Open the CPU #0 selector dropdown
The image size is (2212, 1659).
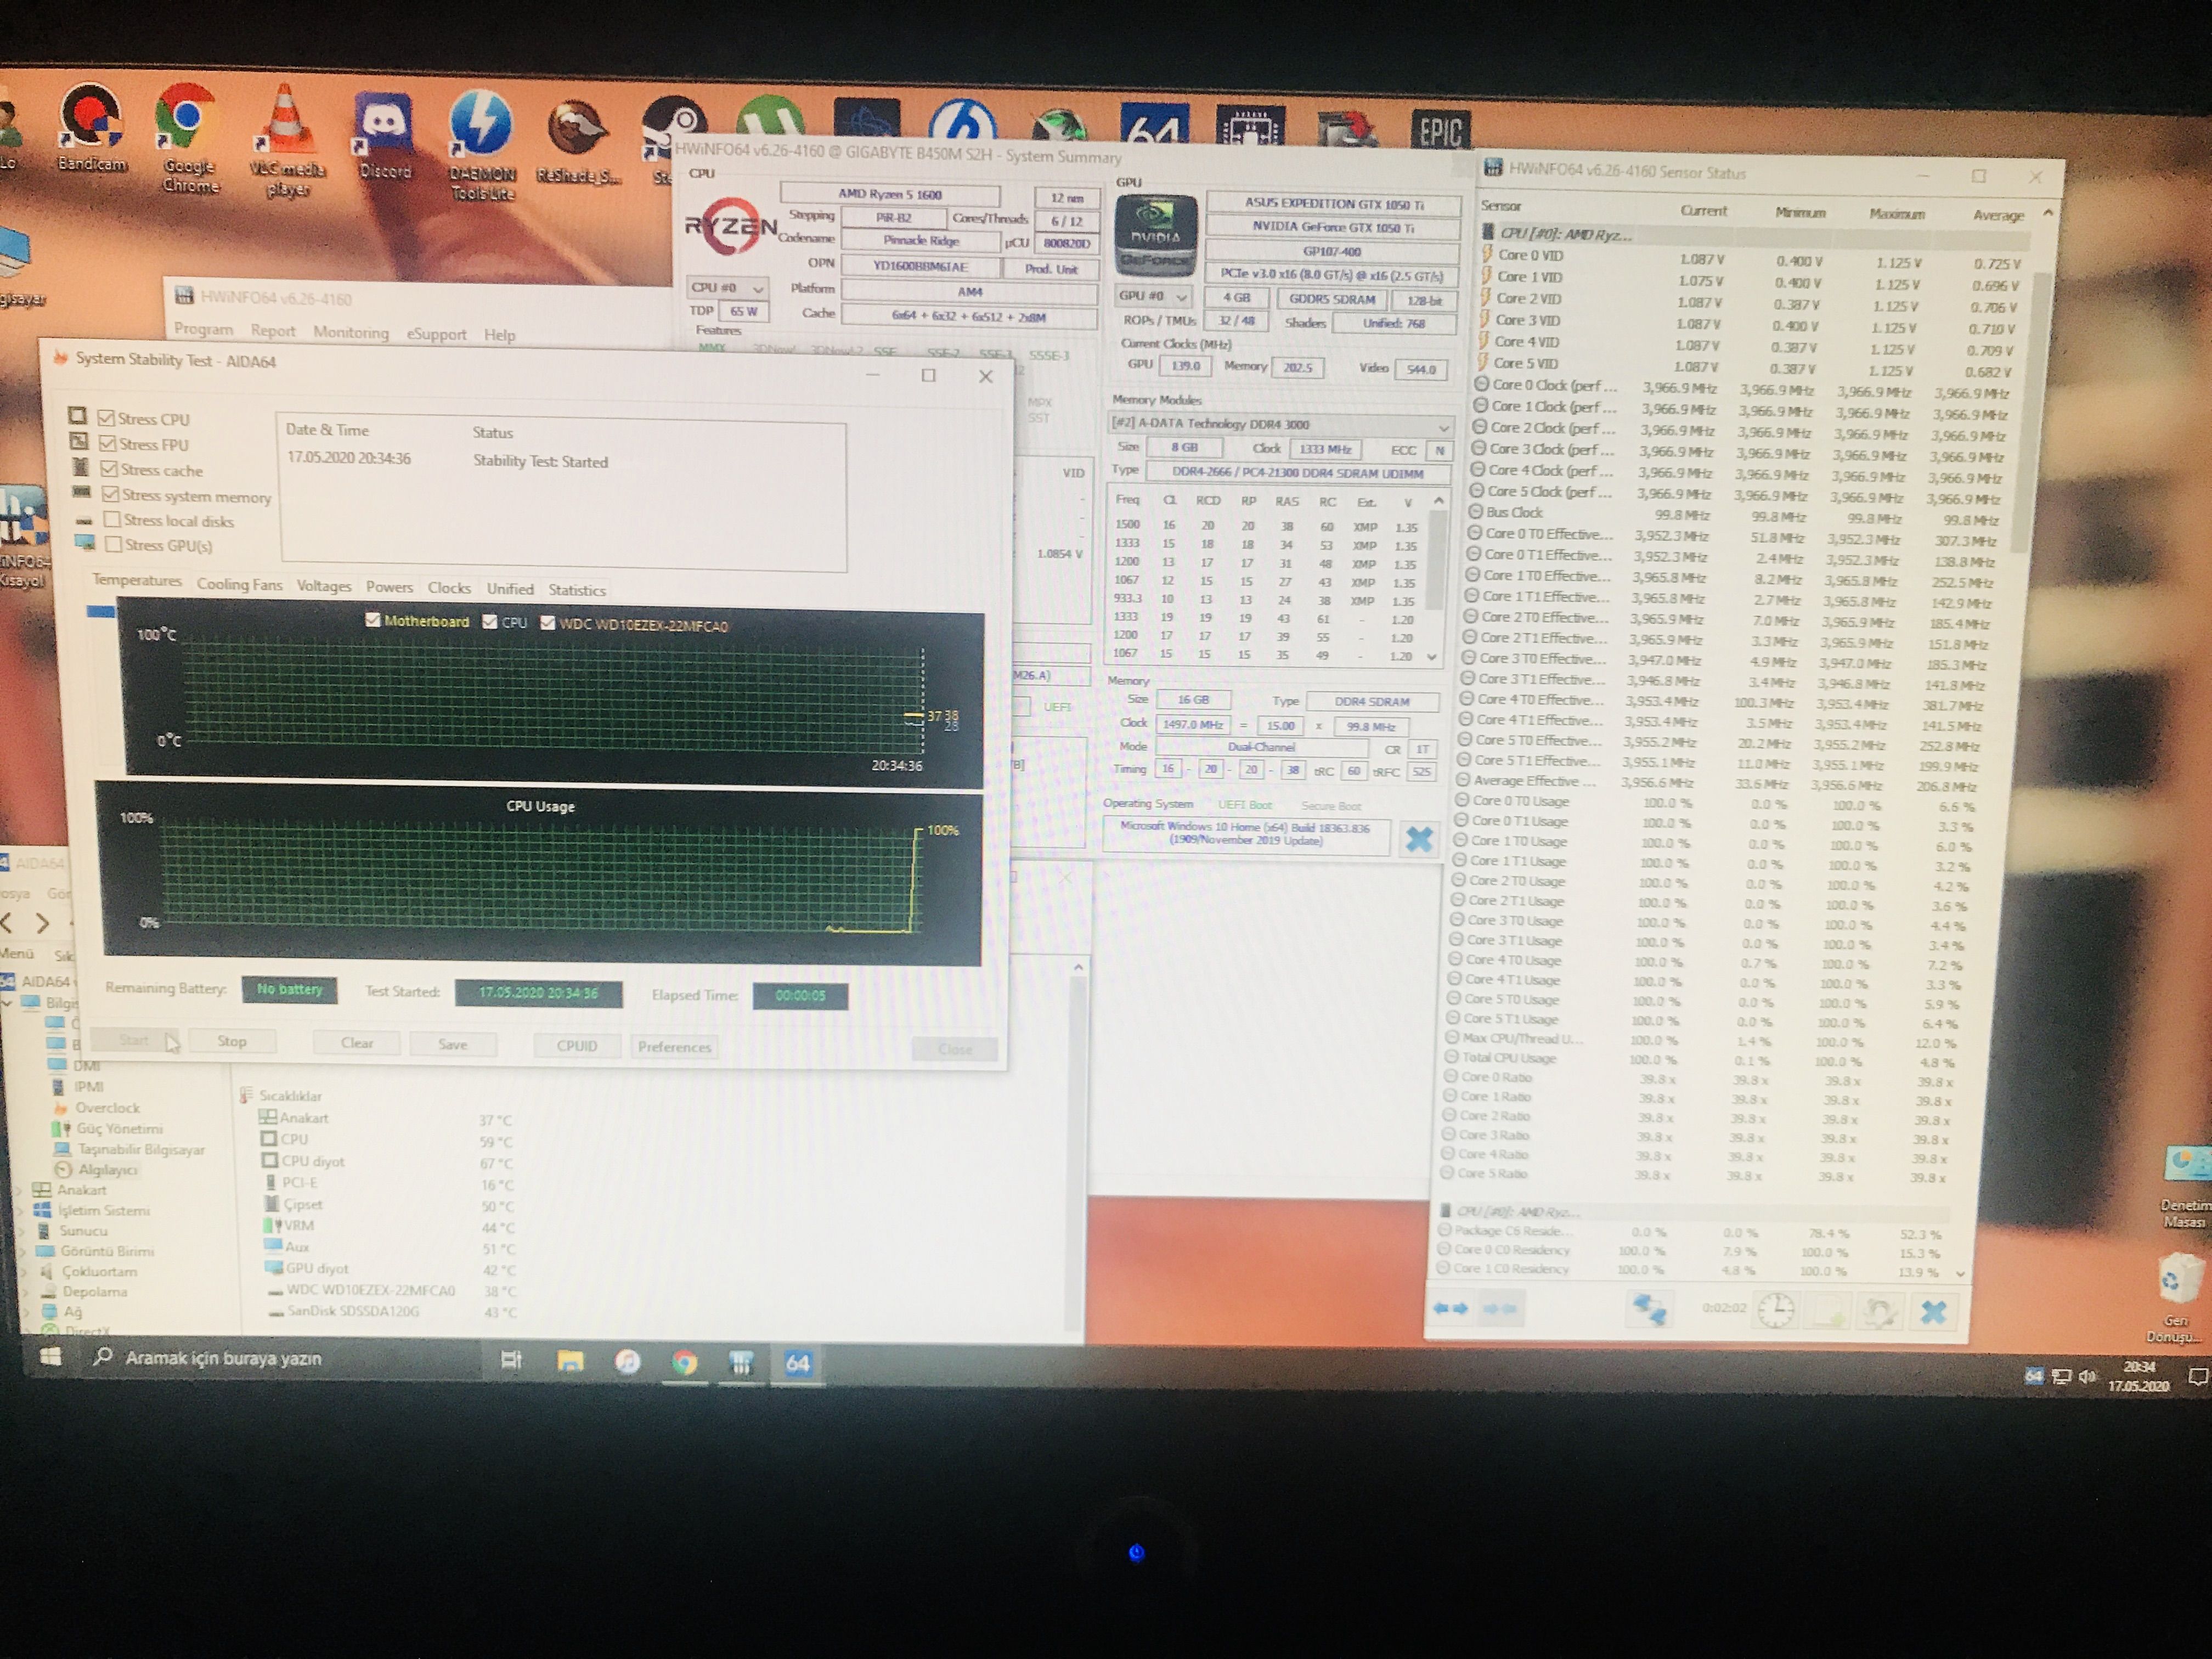[x=727, y=288]
